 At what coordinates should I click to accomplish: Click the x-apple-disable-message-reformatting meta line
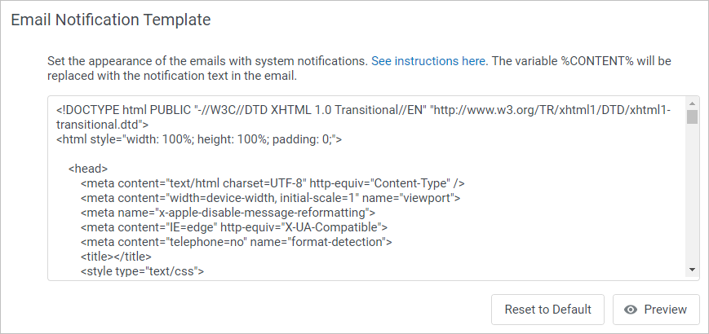tap(228, 213)
